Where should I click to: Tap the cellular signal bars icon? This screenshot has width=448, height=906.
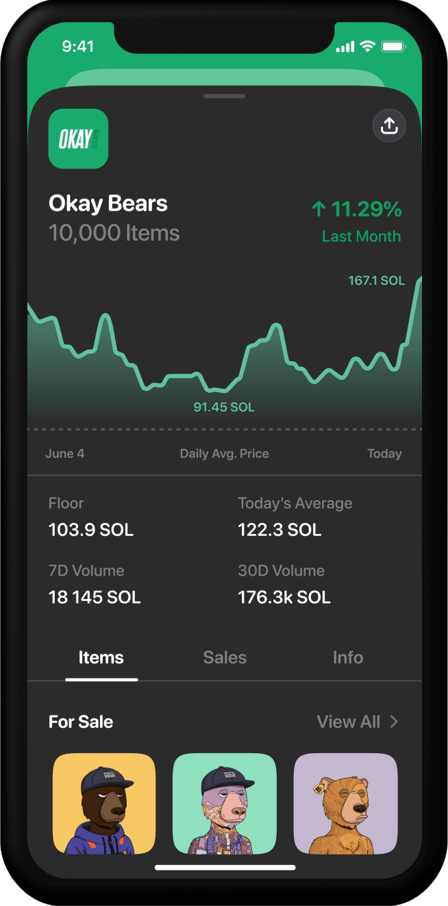(x=345, y=47)
